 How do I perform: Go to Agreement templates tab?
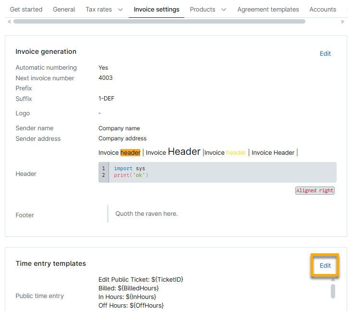[x=268, y=10]
